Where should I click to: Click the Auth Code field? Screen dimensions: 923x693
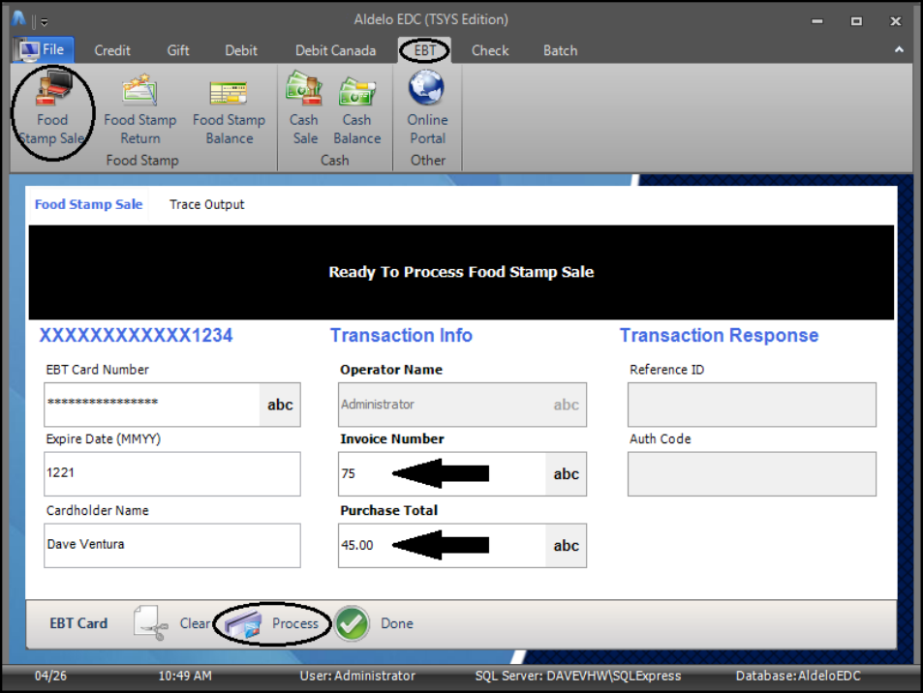752,473
